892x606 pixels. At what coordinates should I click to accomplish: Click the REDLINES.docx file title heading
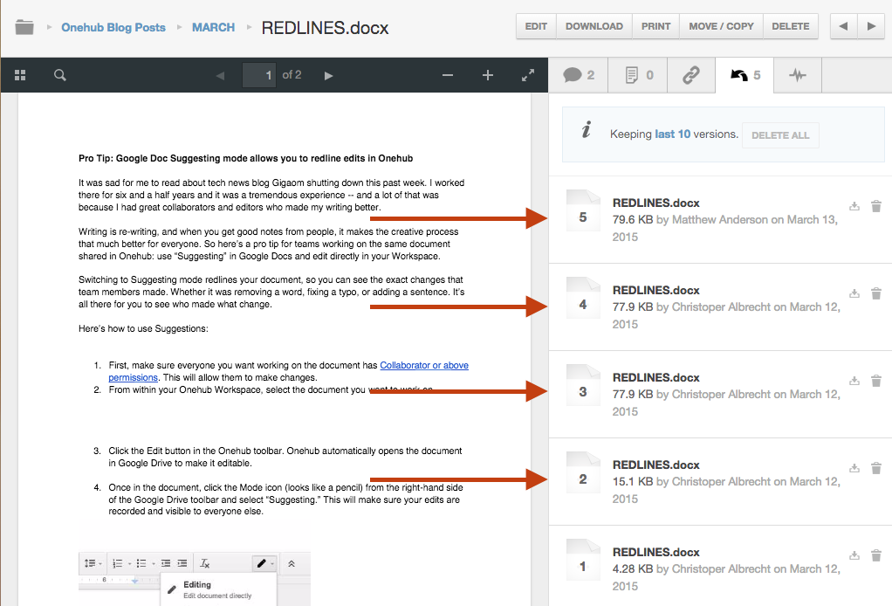[x=325, y=27]
